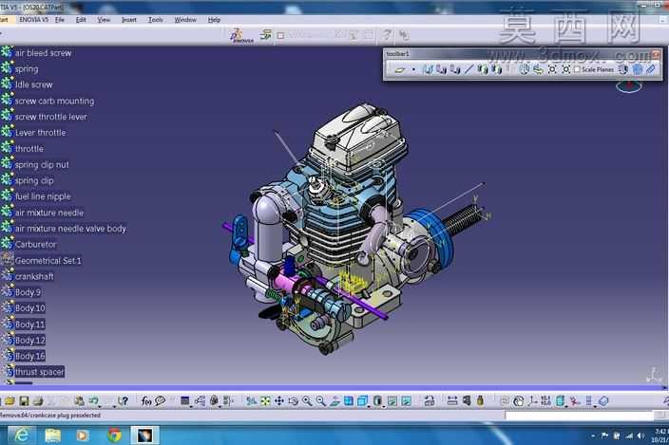
Task: Click the Fly mode icon
Action: [x=251, y=400]
